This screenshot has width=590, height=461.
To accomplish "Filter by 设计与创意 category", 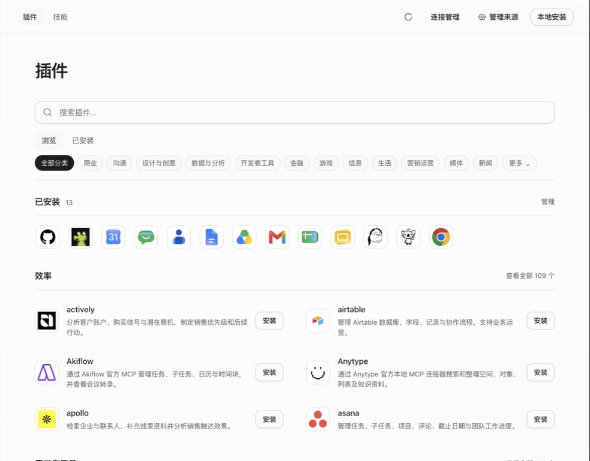I will click(159, 163).
